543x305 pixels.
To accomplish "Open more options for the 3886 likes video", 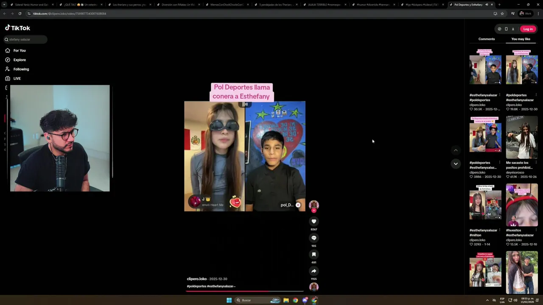I will pyautogui.click(x=500, y=163).
